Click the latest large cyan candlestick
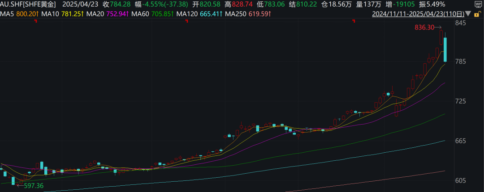The width and height of the screenshot is (484, 192). coord(445,50)
